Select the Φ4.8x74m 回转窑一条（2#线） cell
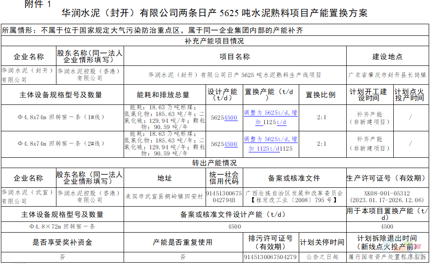This screenshot has height=264, width=430. 61,144
